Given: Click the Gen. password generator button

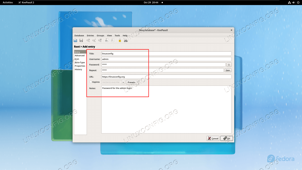Looking at the screenshot, I should [x=228, y=70].
